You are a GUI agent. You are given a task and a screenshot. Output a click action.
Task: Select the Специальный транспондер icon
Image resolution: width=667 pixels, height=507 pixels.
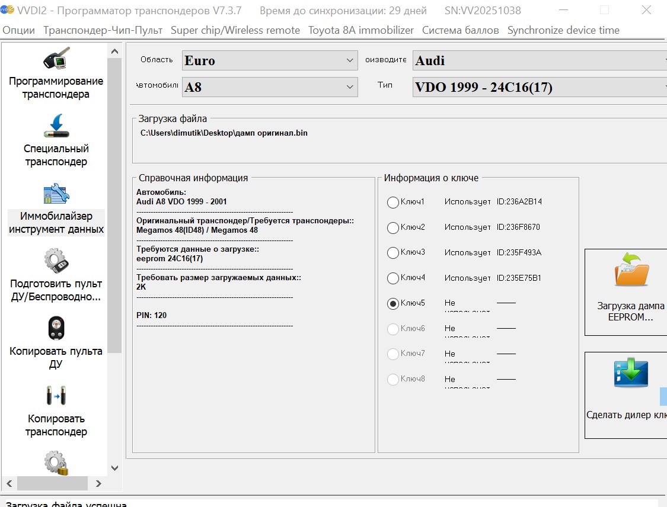point(56,126)
